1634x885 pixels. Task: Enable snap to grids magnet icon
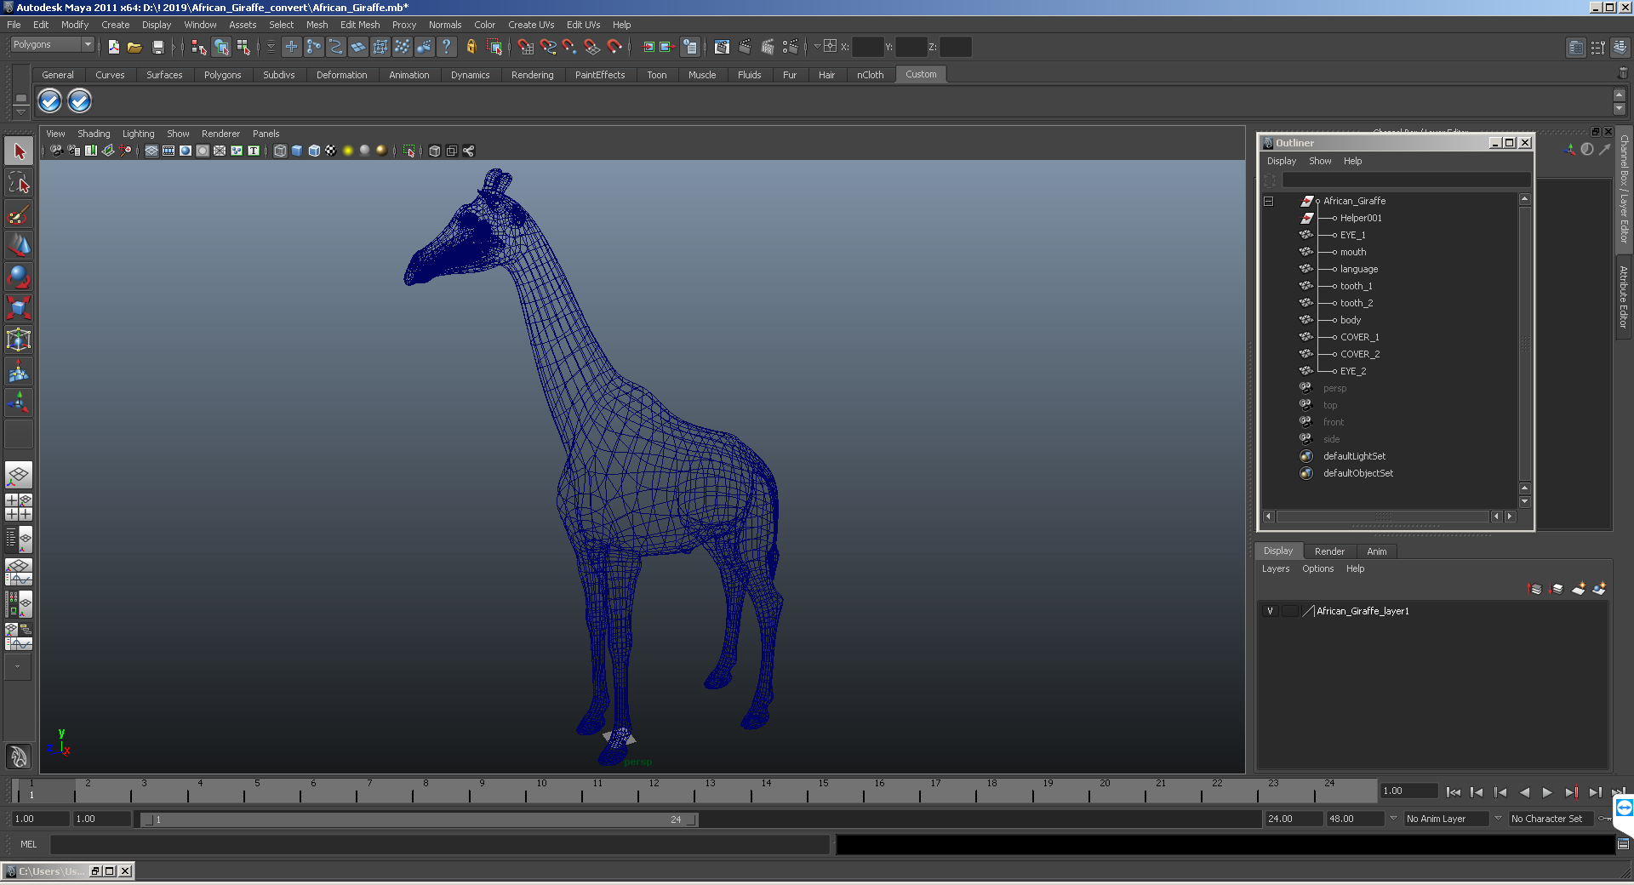point(526,47)
